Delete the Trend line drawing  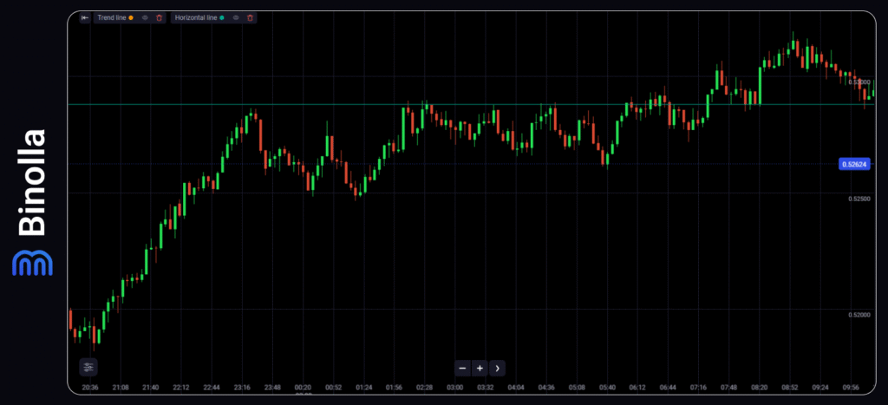click(x=160, y=17)
